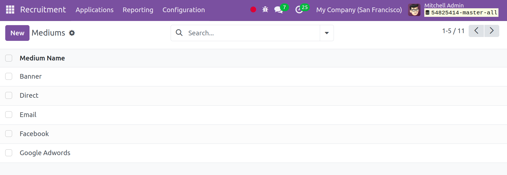Image resolution: width=507 pixels, height=175 pixels.
Task: Open the Mediums gear actions menu
Action: 72,33
